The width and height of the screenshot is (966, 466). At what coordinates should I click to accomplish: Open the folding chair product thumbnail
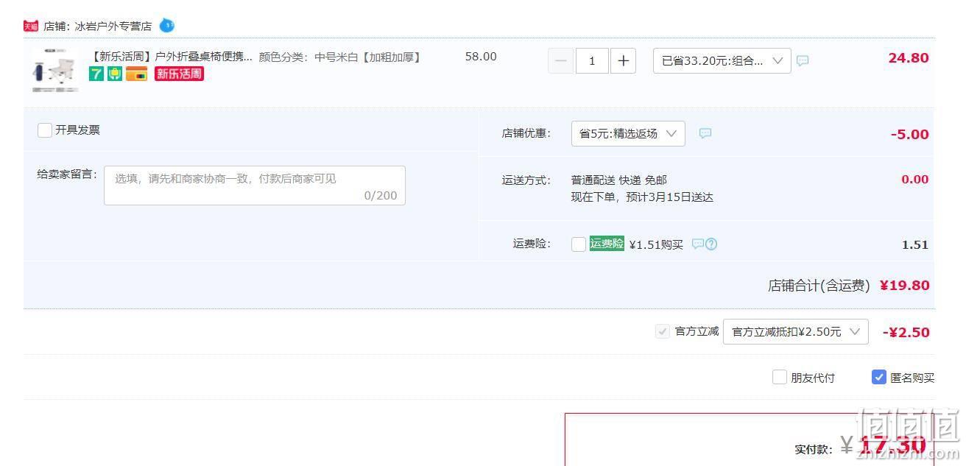[x=55, y=70]
